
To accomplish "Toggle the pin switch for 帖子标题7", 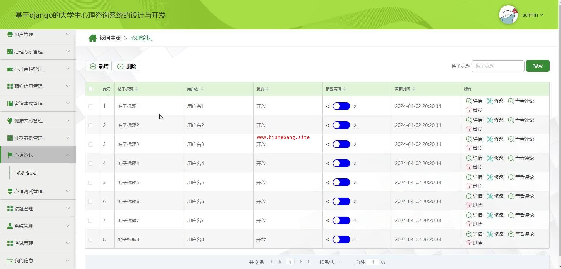I will (341, 220).
